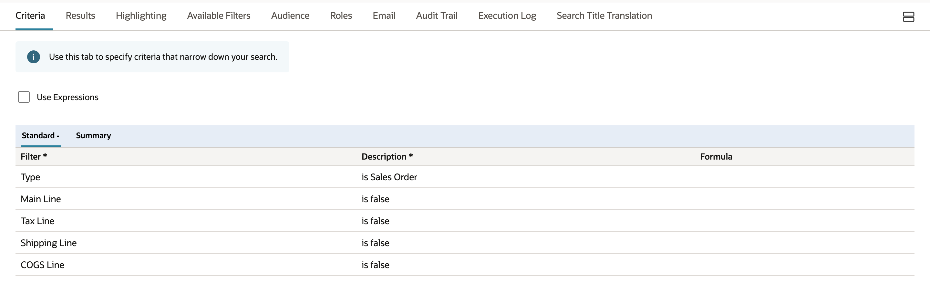Enable the Use Expressions checkbox
Screen dimensions: 930x283
coord(24,97)
